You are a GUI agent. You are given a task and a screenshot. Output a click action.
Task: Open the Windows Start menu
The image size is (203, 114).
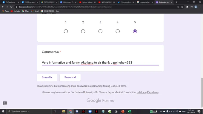(3, 111)
